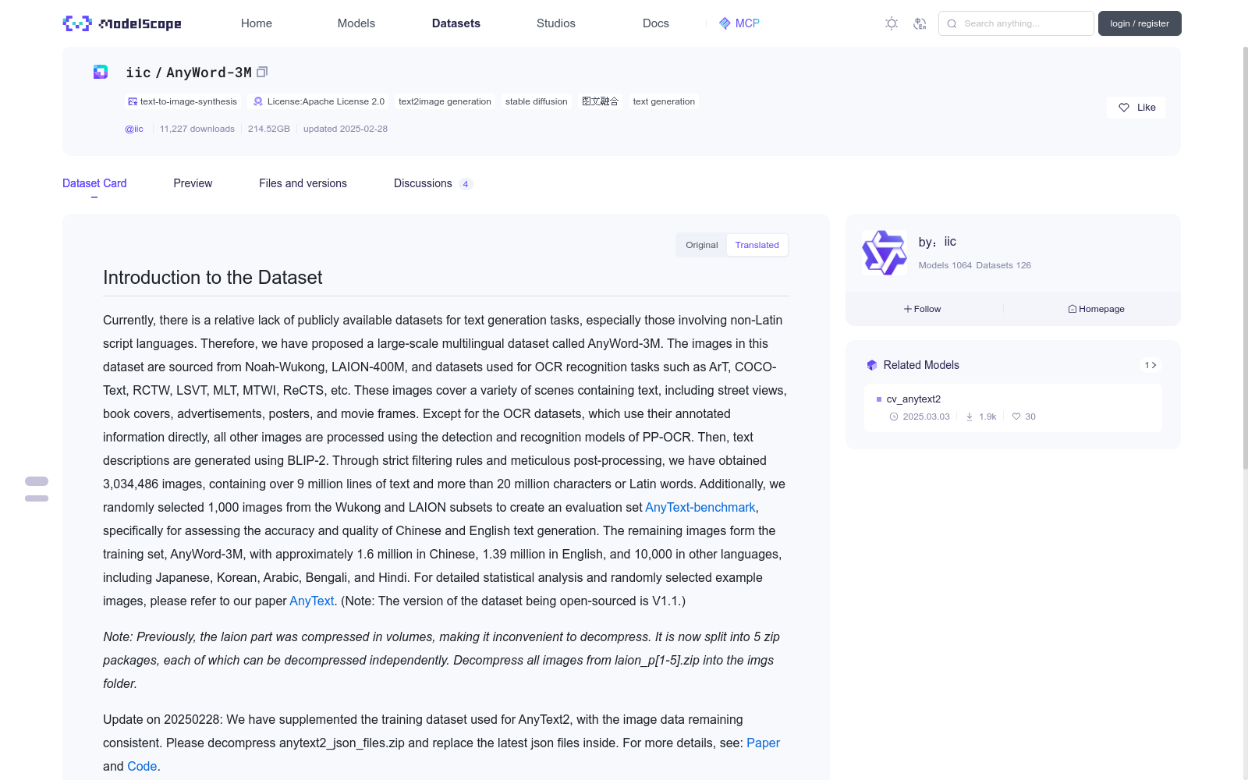Visit the iic Homepage
The image size is (1248, 780).
1096,309
